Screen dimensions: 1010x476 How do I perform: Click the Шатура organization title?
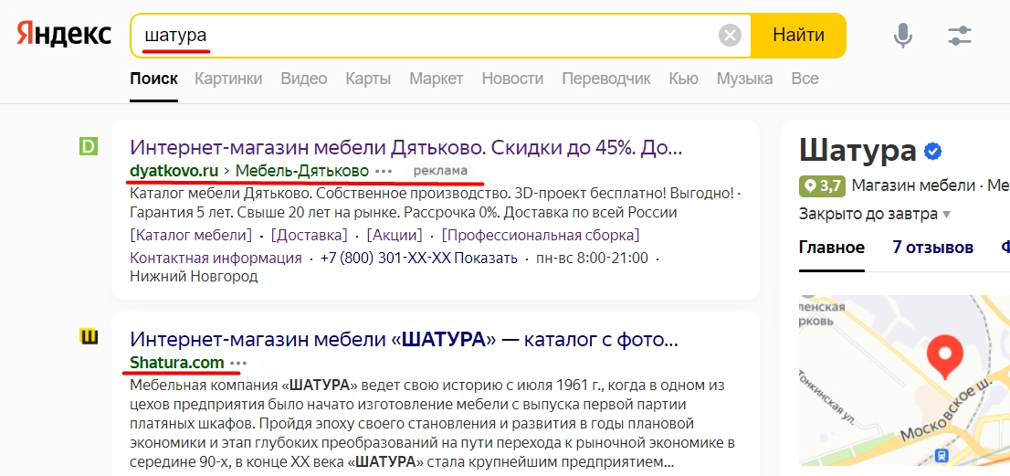(857, 152)
